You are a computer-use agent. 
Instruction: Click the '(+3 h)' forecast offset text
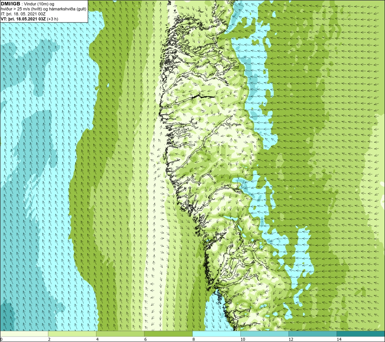click(x=52, y=19)
